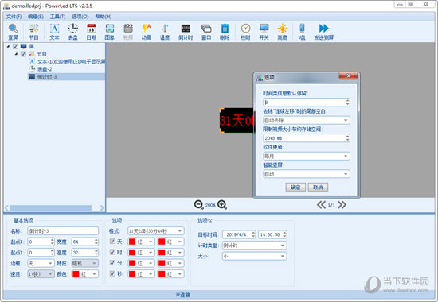This screenshot has width=438, height=302.
Task: Open the 格式 format dropdown
Action: (x=156, y=231)
